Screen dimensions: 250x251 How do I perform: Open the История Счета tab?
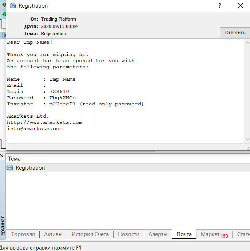(90, 234)
